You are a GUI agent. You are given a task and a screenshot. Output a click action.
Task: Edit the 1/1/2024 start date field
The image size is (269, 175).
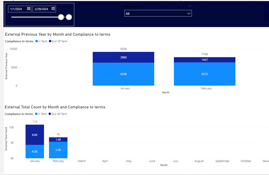[x=20, y=9]
